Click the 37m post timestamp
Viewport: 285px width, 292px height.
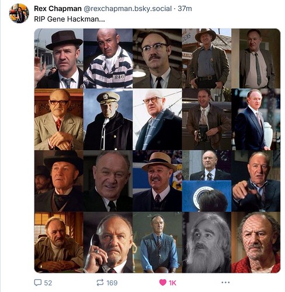click(x=185, y=9)
